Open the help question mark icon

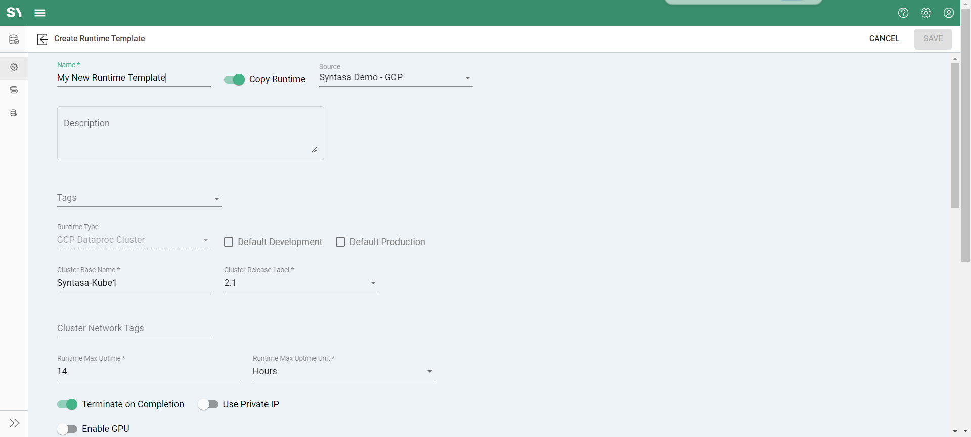903,13
